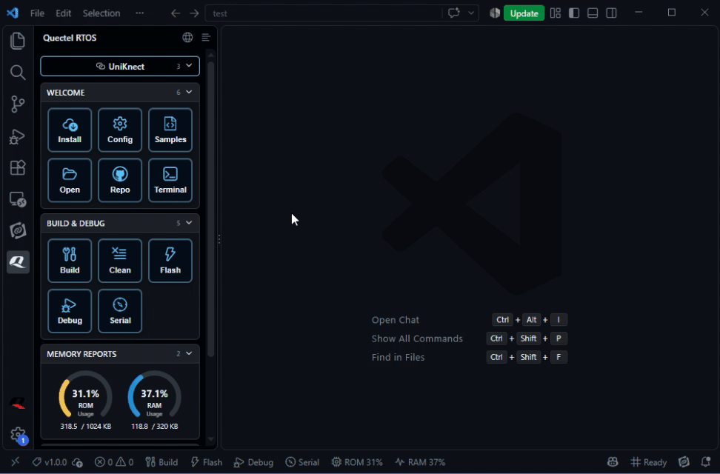This screenshot has height=474, width=720.
Task: Open the Explorer view in activity bar
Action: tap(18, 41)
